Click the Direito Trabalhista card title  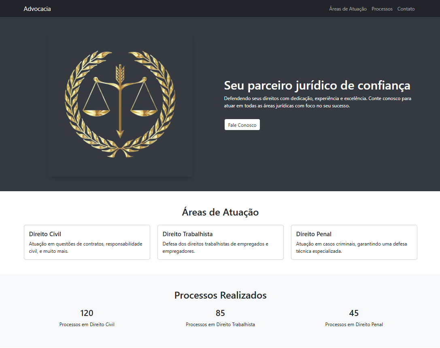coord(187,234)
